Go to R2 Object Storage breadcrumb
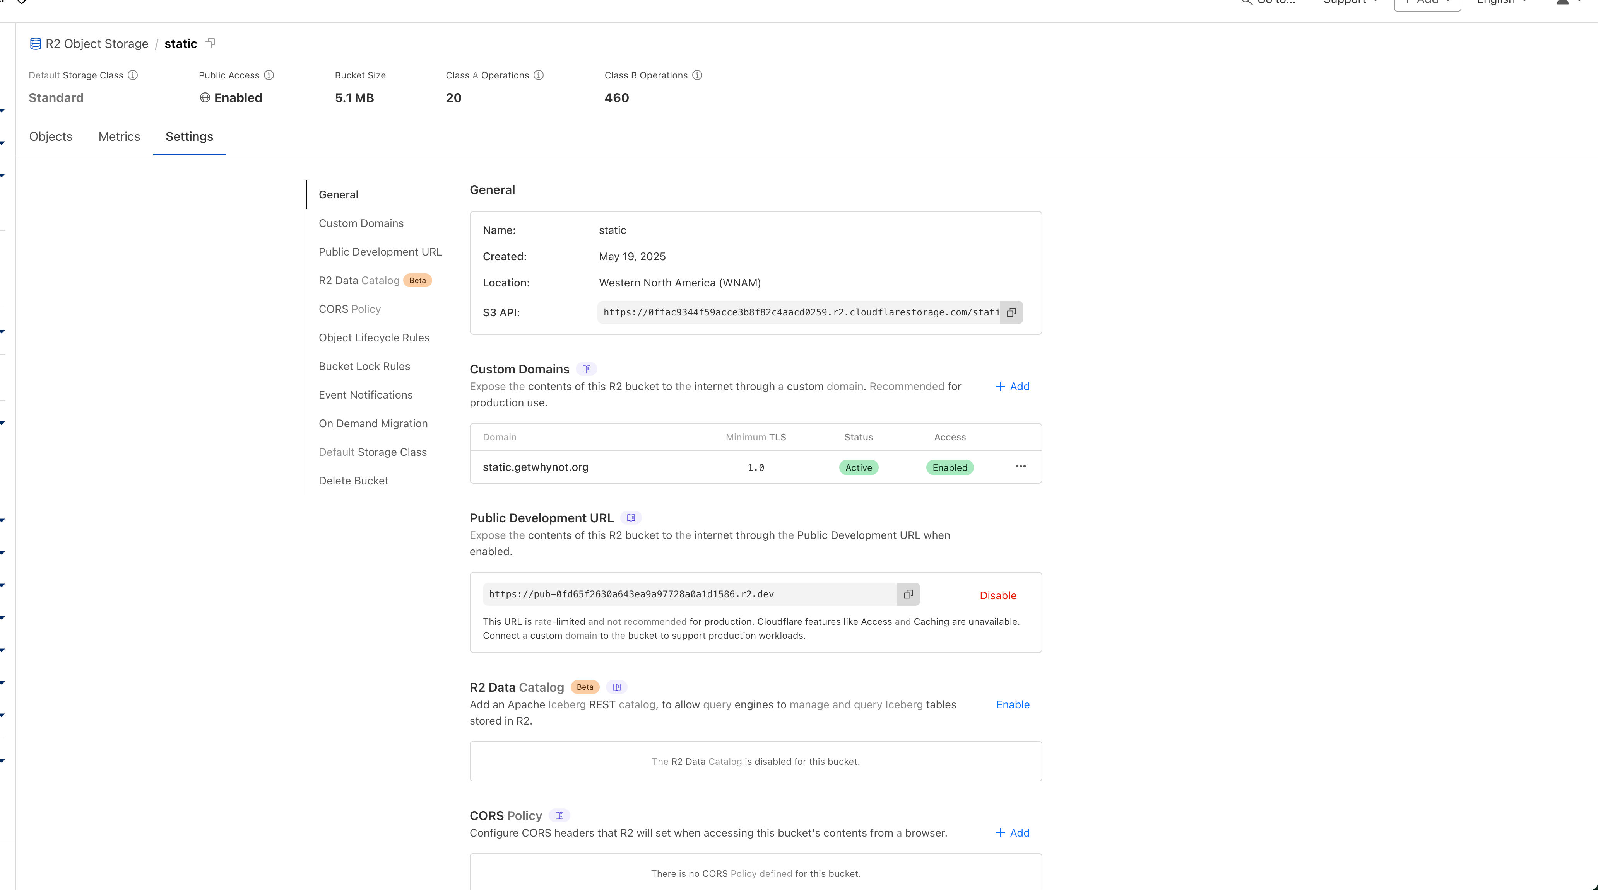The height and width of the screenshot is (890, 1598). (x=97, y=43)
